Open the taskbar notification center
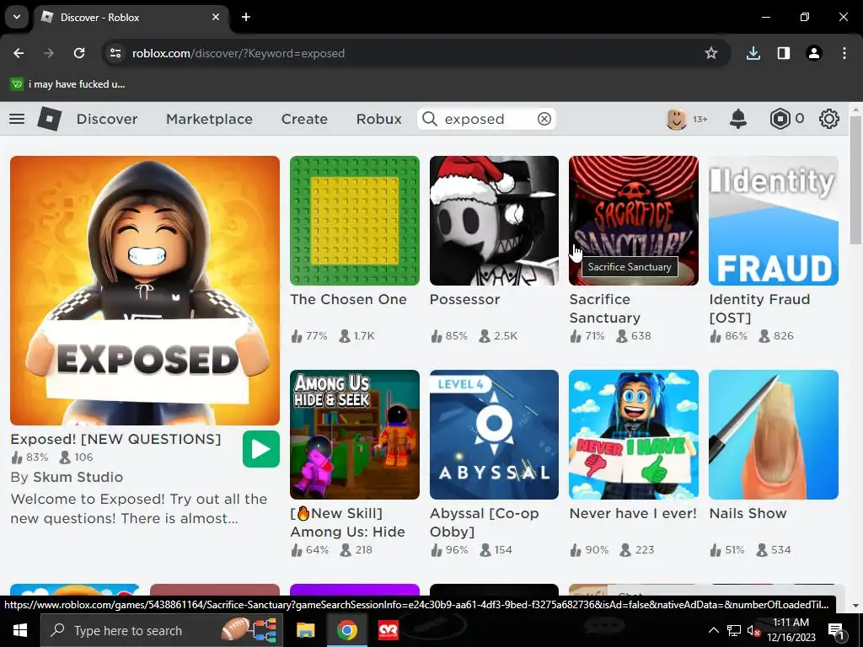The height and width of the screenshot is (647, 863). point(836,630)
